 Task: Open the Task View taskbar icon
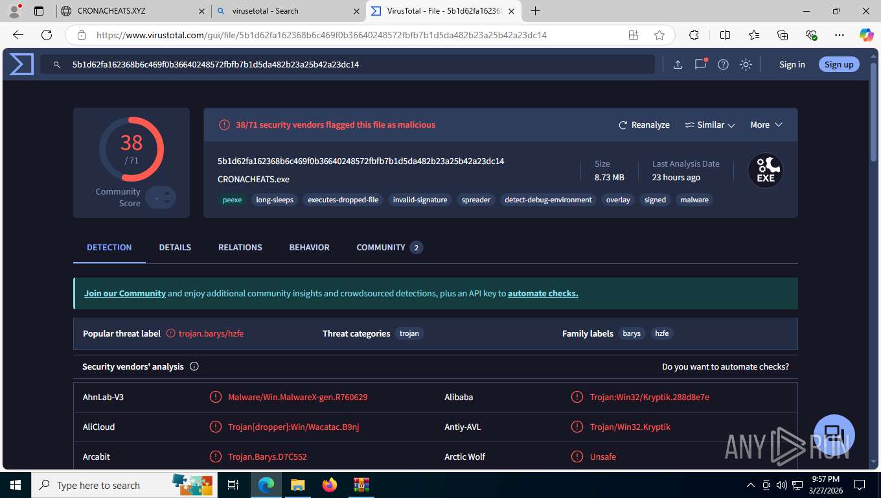233,485
